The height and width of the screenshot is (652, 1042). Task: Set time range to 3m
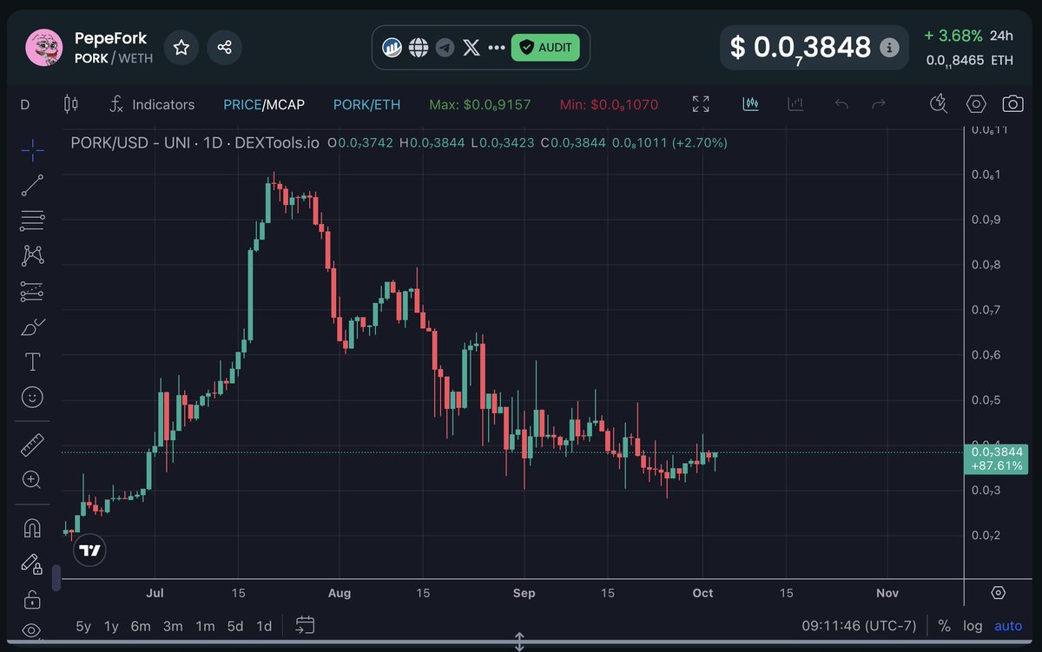point(173,626)
